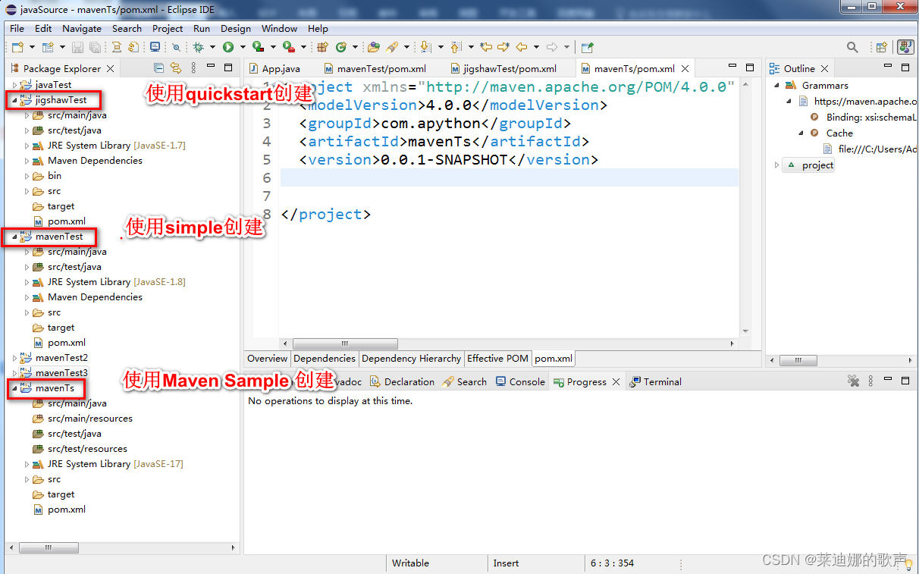Click the editor horizontal scrollbar thumb
This screenshot has height=574, width=919.
(x=345, y=343)
